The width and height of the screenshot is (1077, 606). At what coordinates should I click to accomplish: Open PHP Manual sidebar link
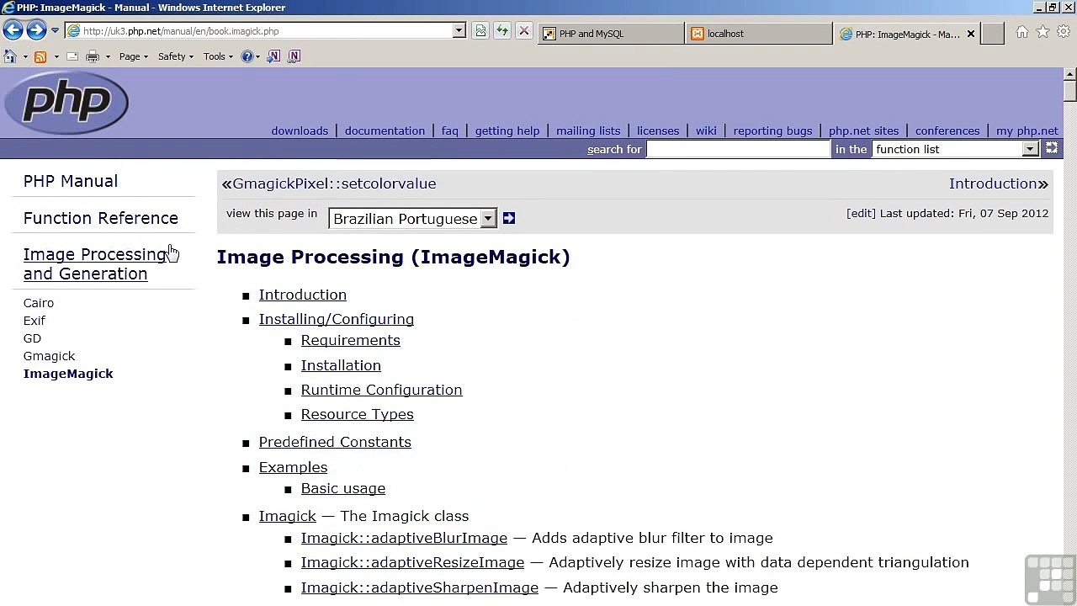pyautogui.click(x=71, y=181)
